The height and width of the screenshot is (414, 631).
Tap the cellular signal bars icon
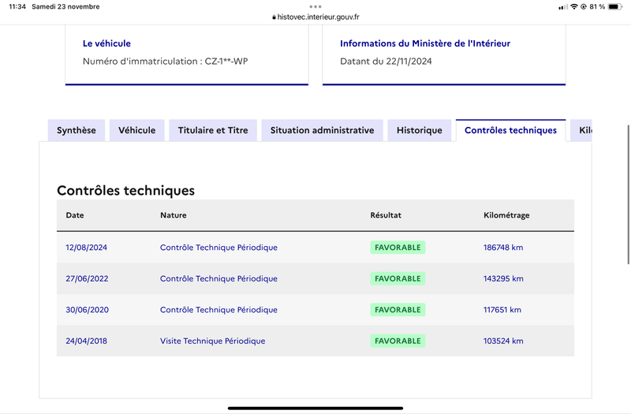[563, 7]
